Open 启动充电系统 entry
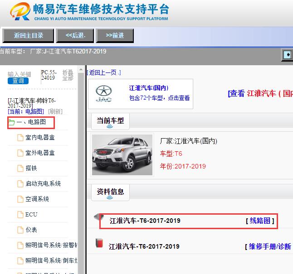This screenshot has height=274, width=293. 43,184
